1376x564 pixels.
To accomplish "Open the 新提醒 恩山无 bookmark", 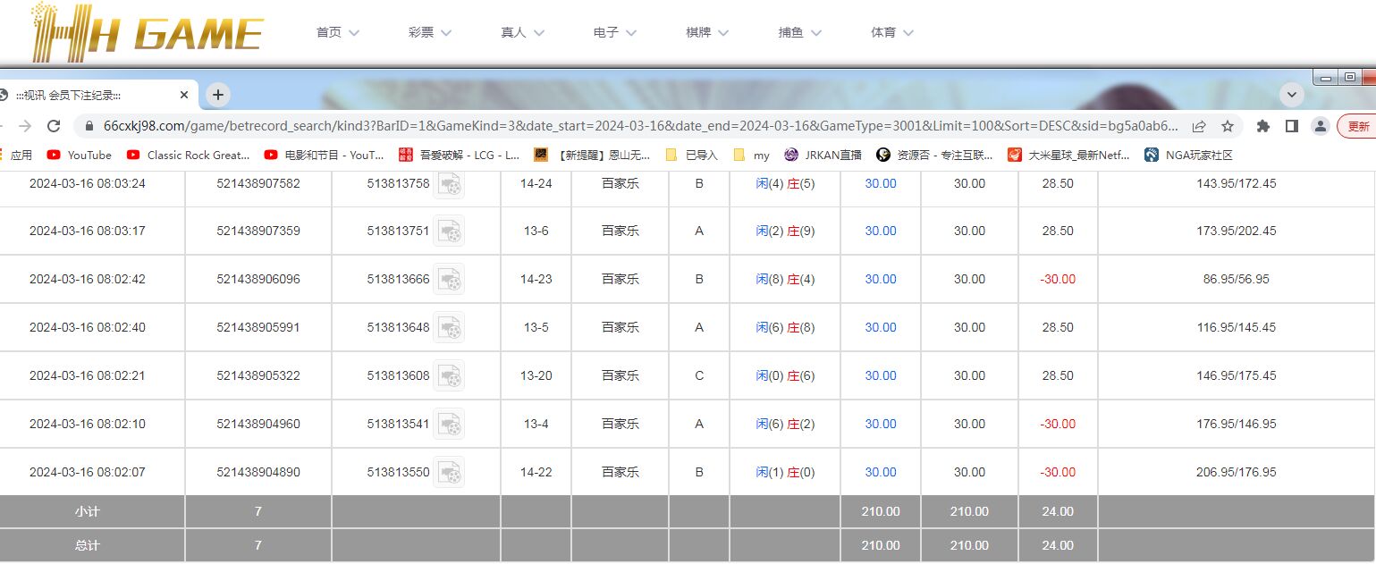I will click(x=593, y=155).
